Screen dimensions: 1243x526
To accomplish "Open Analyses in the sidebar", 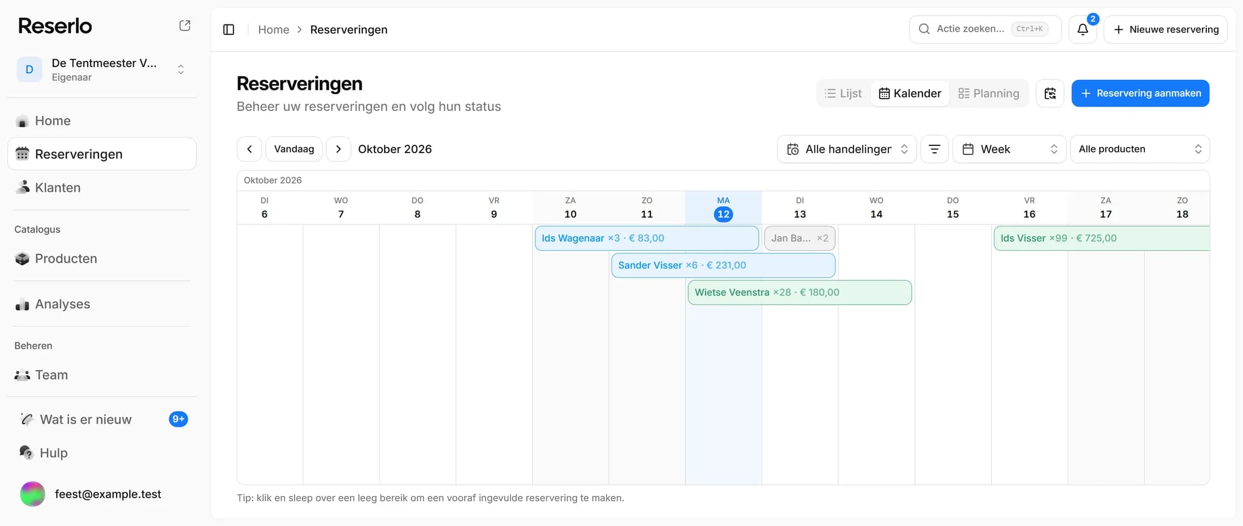I will 102,304.
